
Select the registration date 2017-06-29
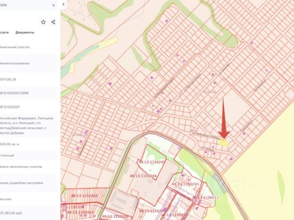click(x=8, y=79)
